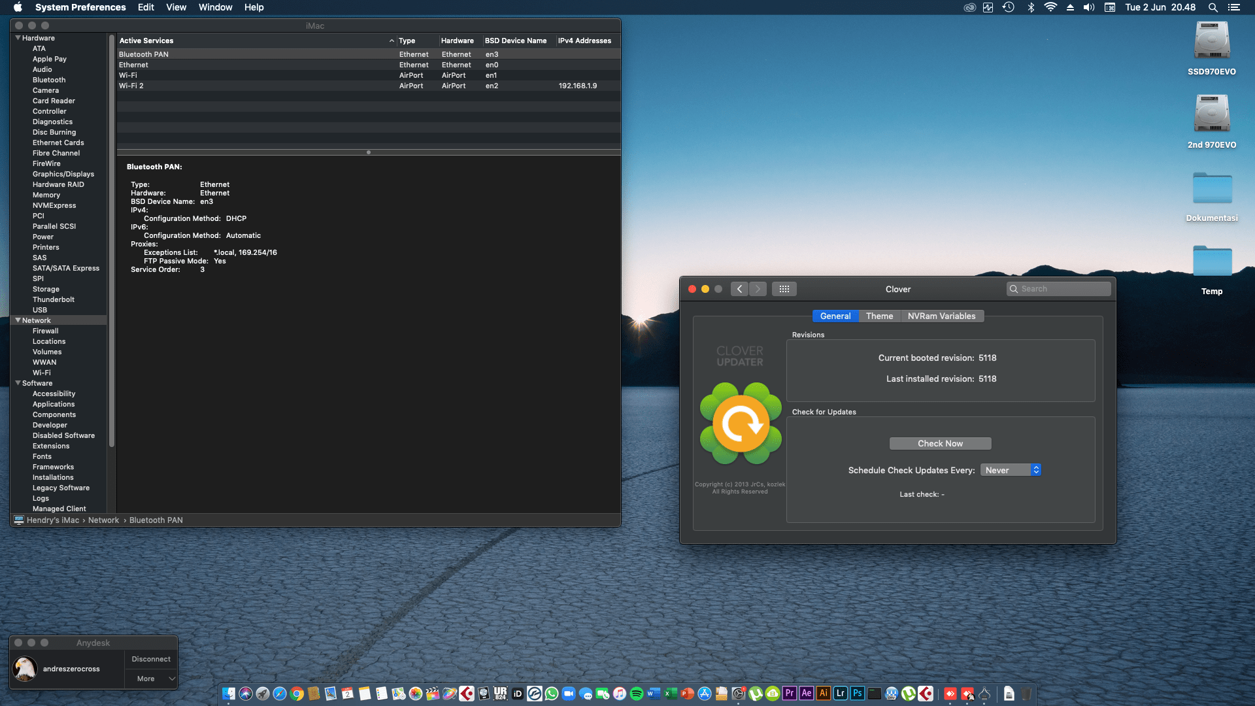Open WhatsApp from the Dock
The width and height of the screenshot is (1255, 706).
(551, 694)
